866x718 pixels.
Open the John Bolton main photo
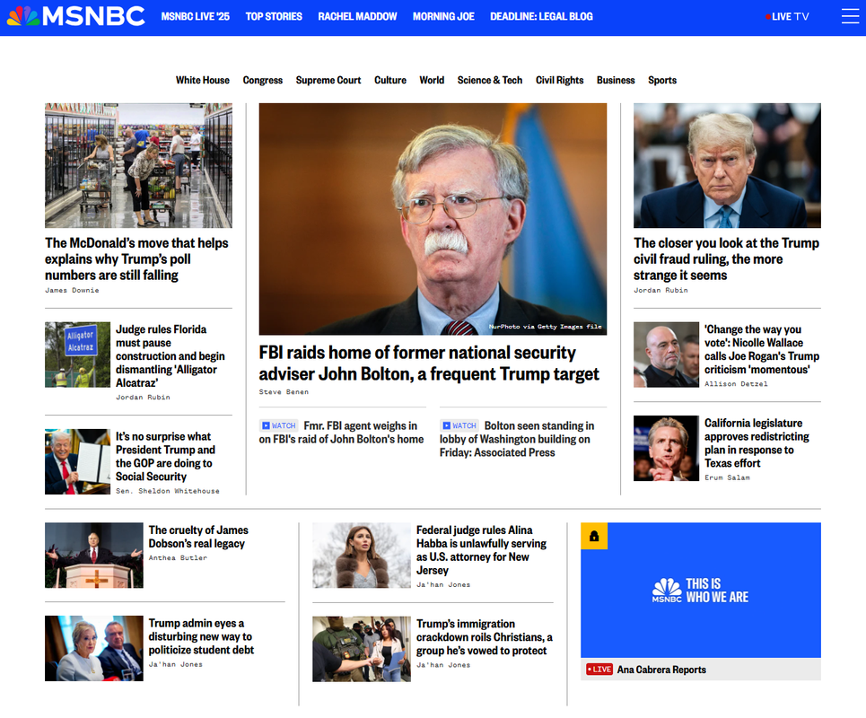click(433, 219)
